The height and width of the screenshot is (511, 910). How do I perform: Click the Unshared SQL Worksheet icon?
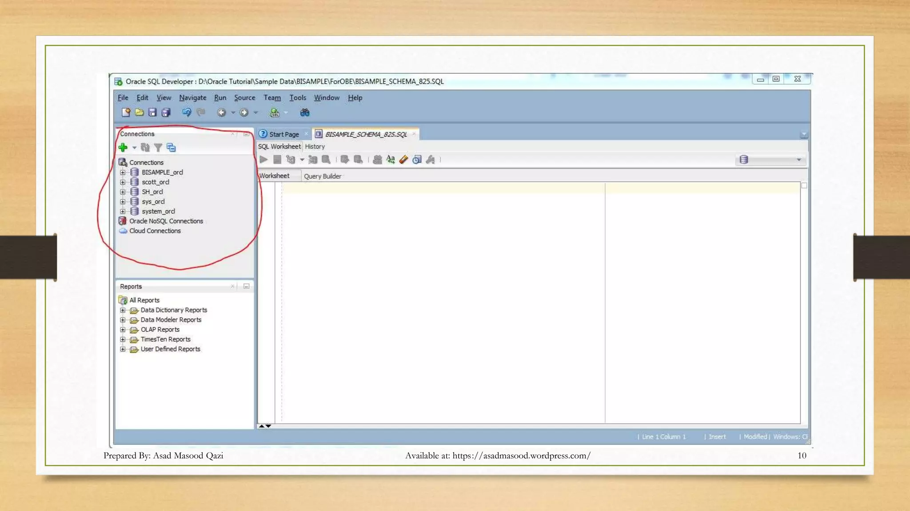coord(377,160)
